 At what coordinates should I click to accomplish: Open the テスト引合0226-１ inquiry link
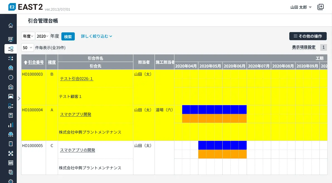76,79
